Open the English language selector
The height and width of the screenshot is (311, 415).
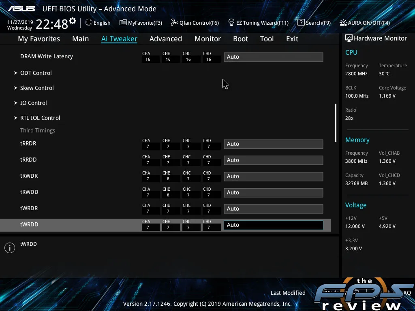tap(102, 23)
